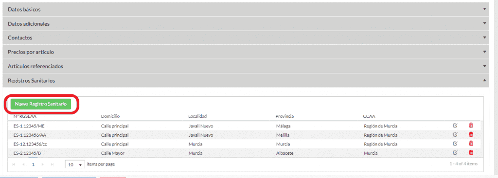Go to the last page of results

pyautogui.click(x=52, y=165)
